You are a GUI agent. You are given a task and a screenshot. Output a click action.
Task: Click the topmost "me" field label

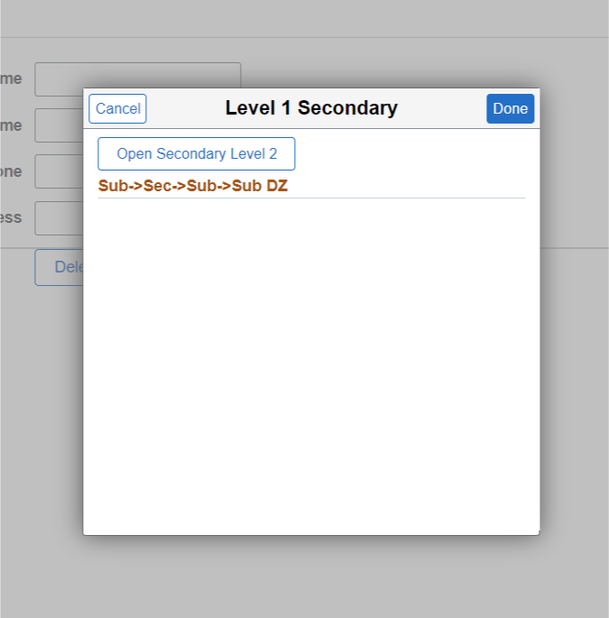coord(11,79)
